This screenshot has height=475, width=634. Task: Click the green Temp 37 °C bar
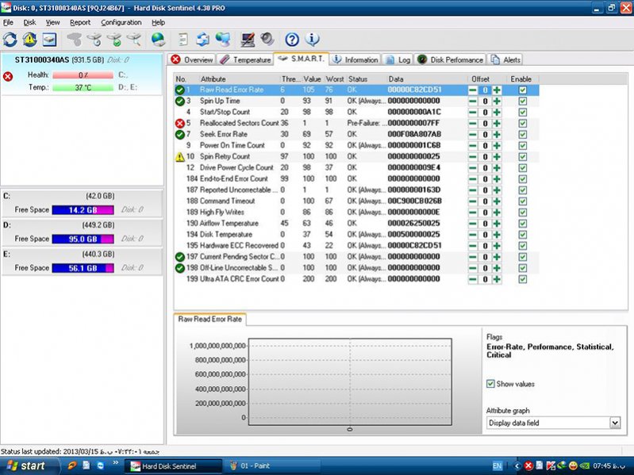tap(83, 88)
